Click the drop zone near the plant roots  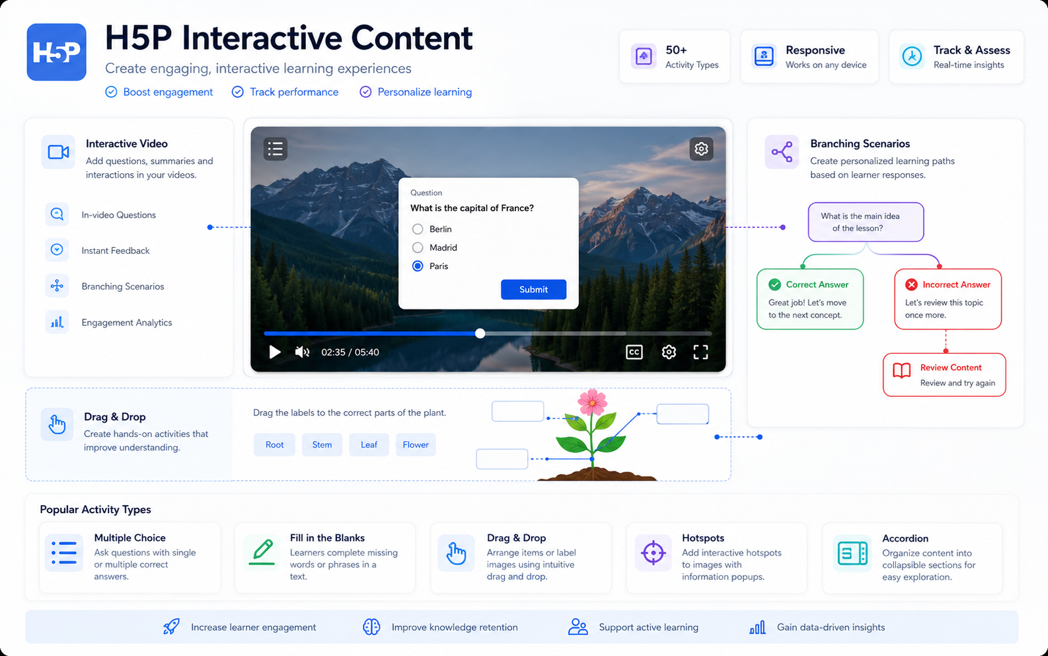tap(502, 459)
